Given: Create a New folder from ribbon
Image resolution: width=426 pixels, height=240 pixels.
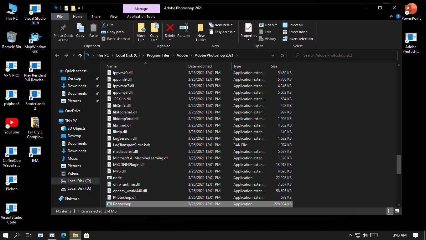Looking at the screenshot, I should click(x=201, y=32).
